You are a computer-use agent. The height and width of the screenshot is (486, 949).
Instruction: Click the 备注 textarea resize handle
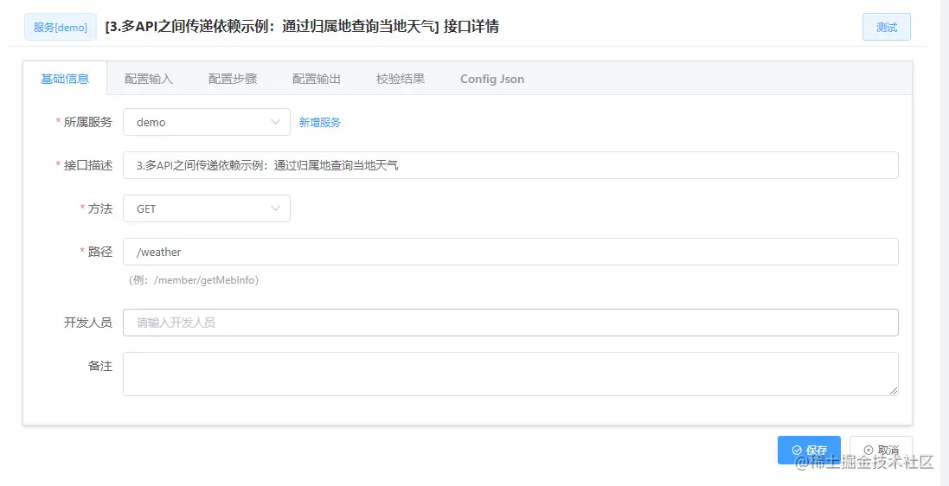pyautogui.click(x=894, y=391)
